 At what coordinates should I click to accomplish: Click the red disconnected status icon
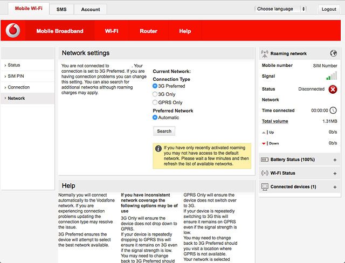333,89
